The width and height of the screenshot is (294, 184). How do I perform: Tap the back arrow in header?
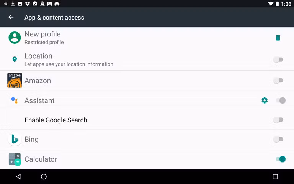(11, 17)
